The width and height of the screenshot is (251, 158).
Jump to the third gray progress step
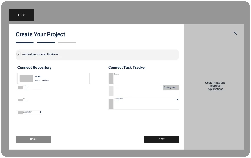pyautogui.click(x=67, y=43)
